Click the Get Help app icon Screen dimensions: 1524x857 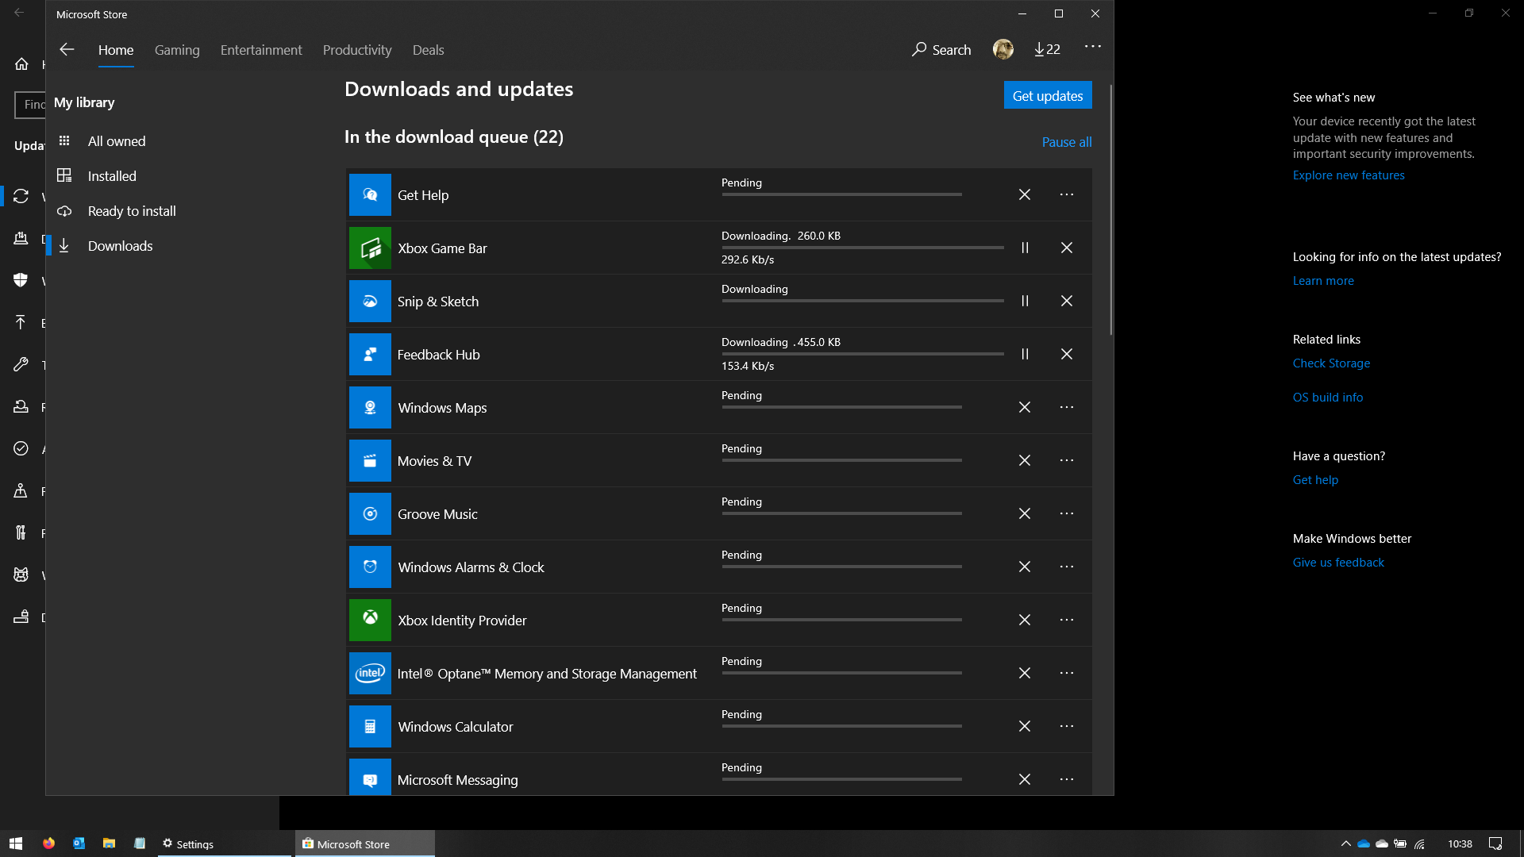pos(370,194)
